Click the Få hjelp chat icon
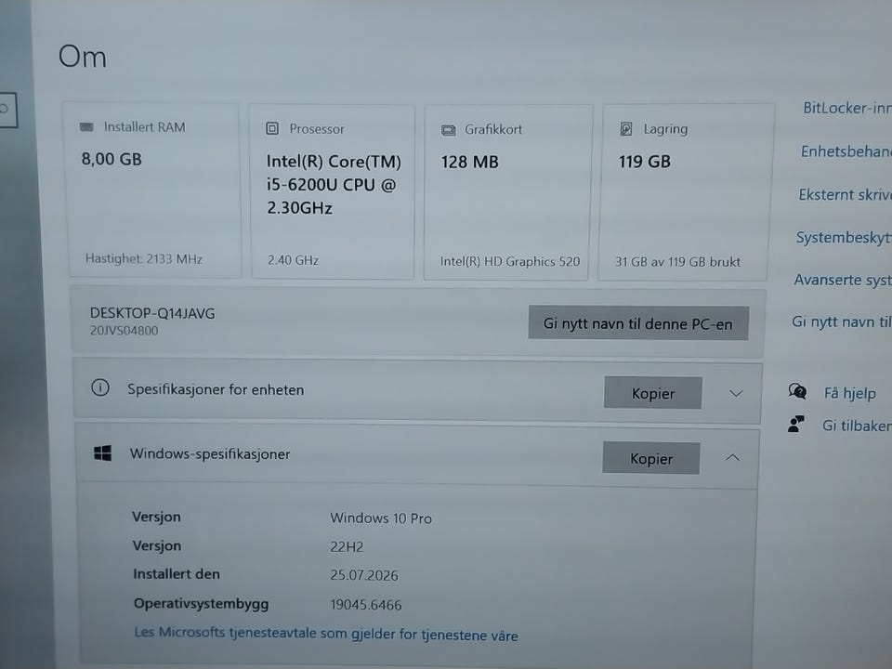Image resolution: width=892 pixels, height=669 pixels. click(797, 391)
